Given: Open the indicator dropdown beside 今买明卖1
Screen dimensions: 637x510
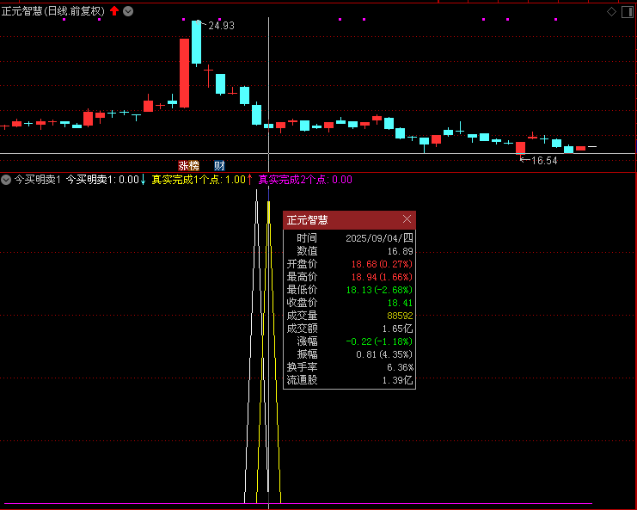Looking at the screenshot, I should (x=6, y=180).
